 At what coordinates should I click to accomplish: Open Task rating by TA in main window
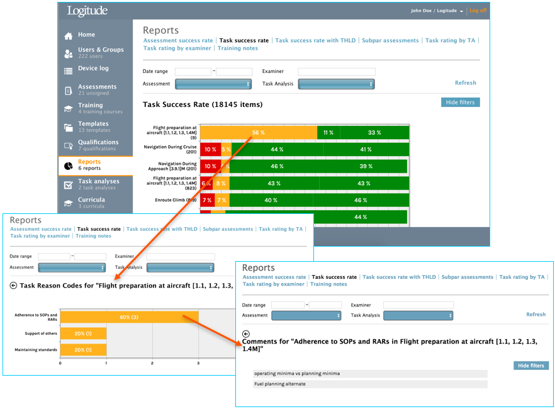[450, 40]
